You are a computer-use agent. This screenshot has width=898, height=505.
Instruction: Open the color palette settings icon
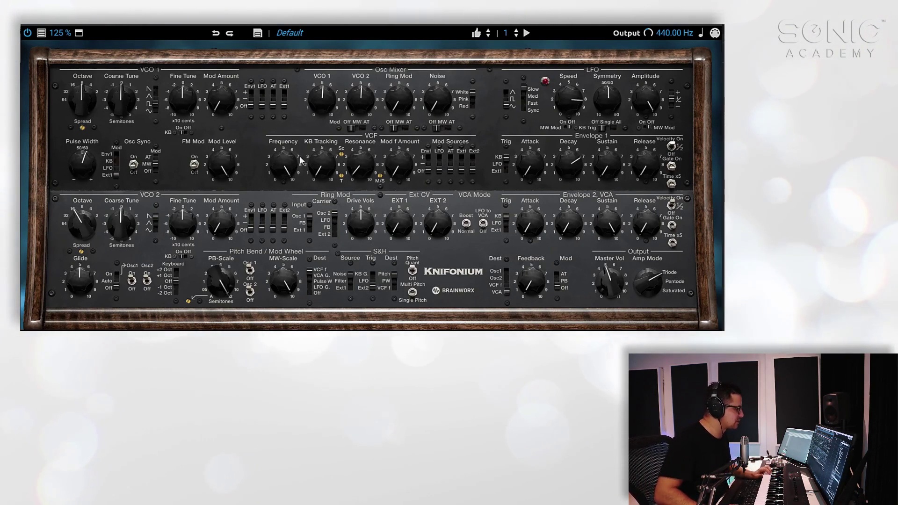point(715,33)
